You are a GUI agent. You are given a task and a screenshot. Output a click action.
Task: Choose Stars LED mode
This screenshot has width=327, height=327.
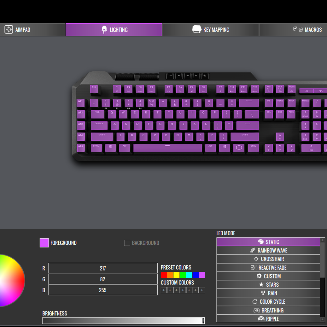pyautogui.click(x=268, y=285)
